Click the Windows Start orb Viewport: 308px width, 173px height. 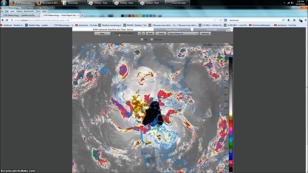tap(4, 3)
